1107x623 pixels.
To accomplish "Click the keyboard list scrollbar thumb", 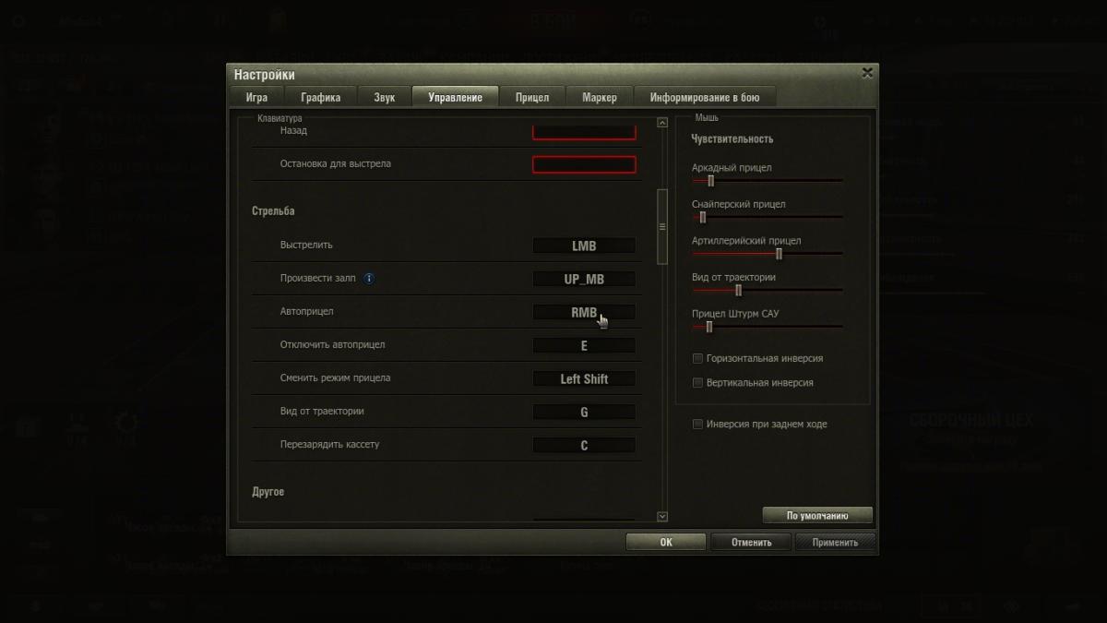I will pyautogui.click(x=661, y=227).
